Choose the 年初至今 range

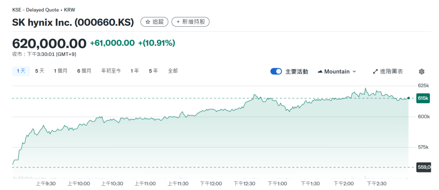111,71
